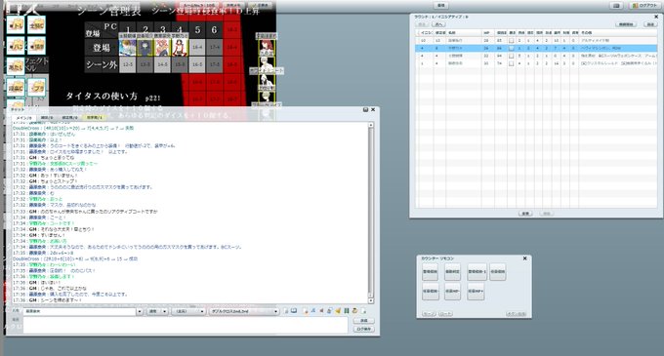Viewport: 664px width, 356px height.
Task: Click the 変更 button below initiative table
Action: (x=525, y=214)
